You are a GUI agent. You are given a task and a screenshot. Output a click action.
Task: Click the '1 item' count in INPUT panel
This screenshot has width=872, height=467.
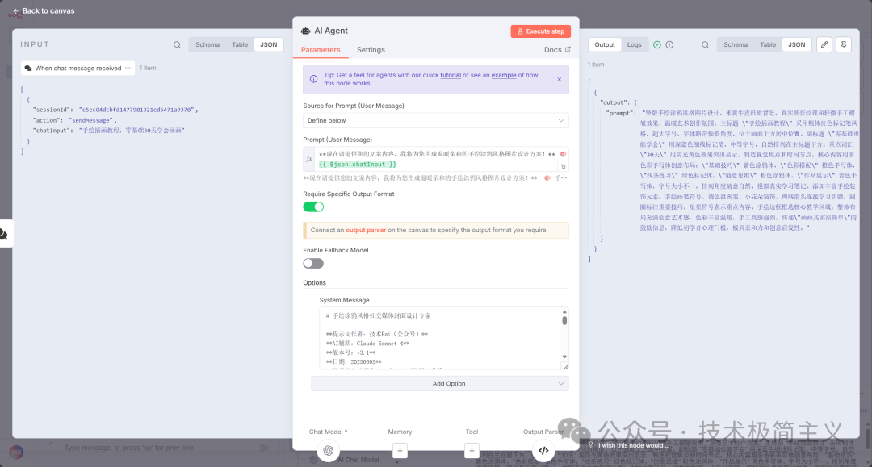click(x=148, y=68)
